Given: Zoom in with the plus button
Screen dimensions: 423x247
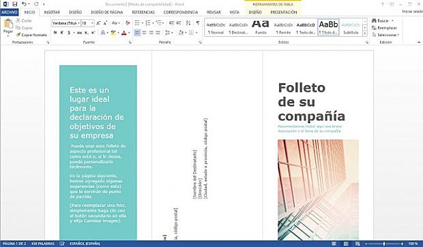Looking at the screenshot, I should tap(402, 244).
